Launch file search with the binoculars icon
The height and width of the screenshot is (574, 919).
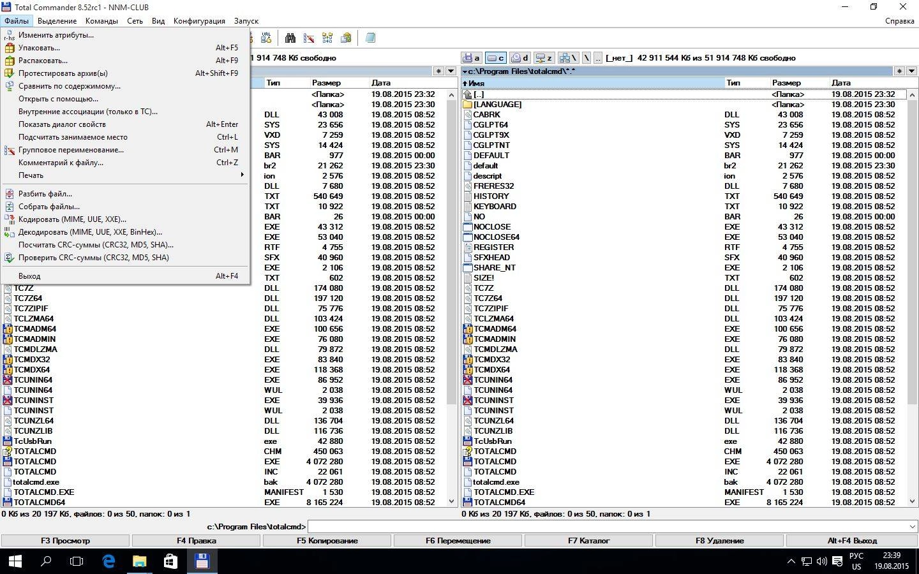290,38
